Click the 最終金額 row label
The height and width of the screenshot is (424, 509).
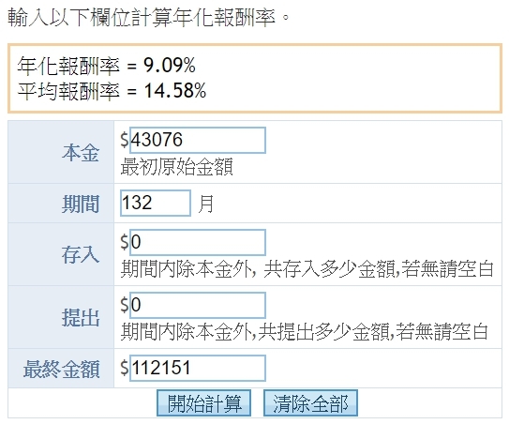(61, 369)
